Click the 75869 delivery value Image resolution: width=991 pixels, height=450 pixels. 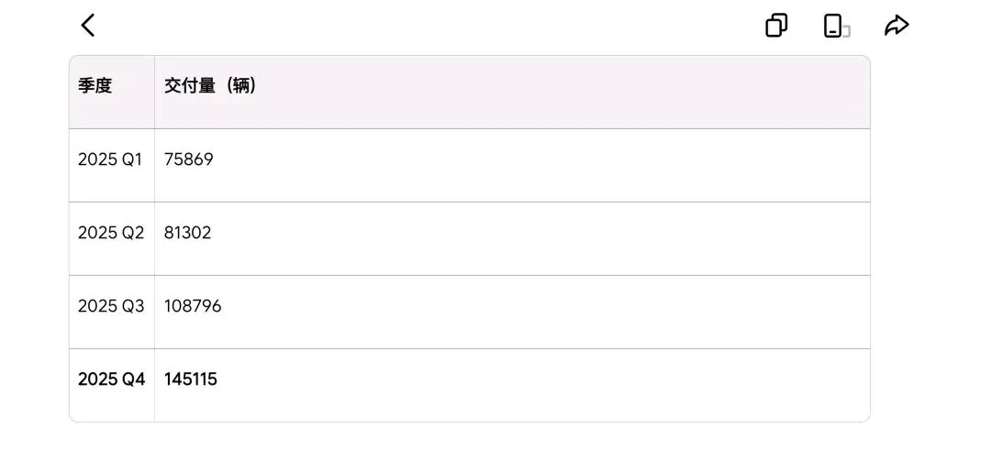[x=188, y=159]
